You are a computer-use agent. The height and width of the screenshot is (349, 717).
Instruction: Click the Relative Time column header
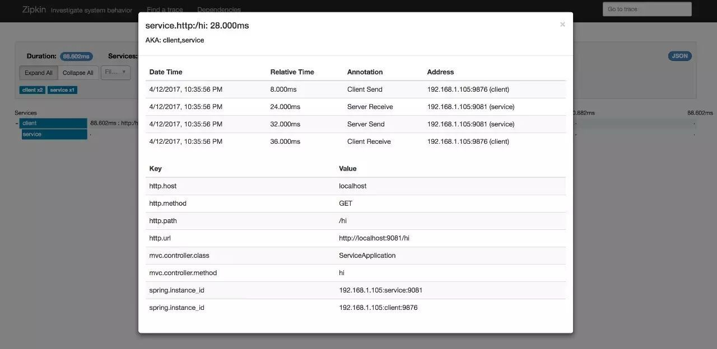click(x=292, y=72)
